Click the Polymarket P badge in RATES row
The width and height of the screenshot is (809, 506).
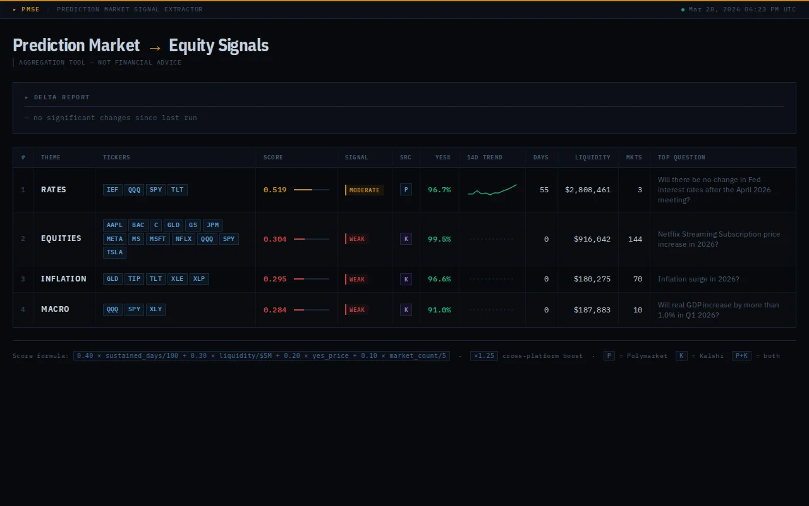pos(406,189)
